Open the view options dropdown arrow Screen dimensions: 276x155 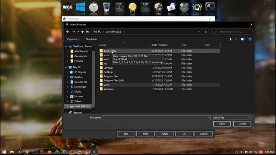[x=236, y=39]
